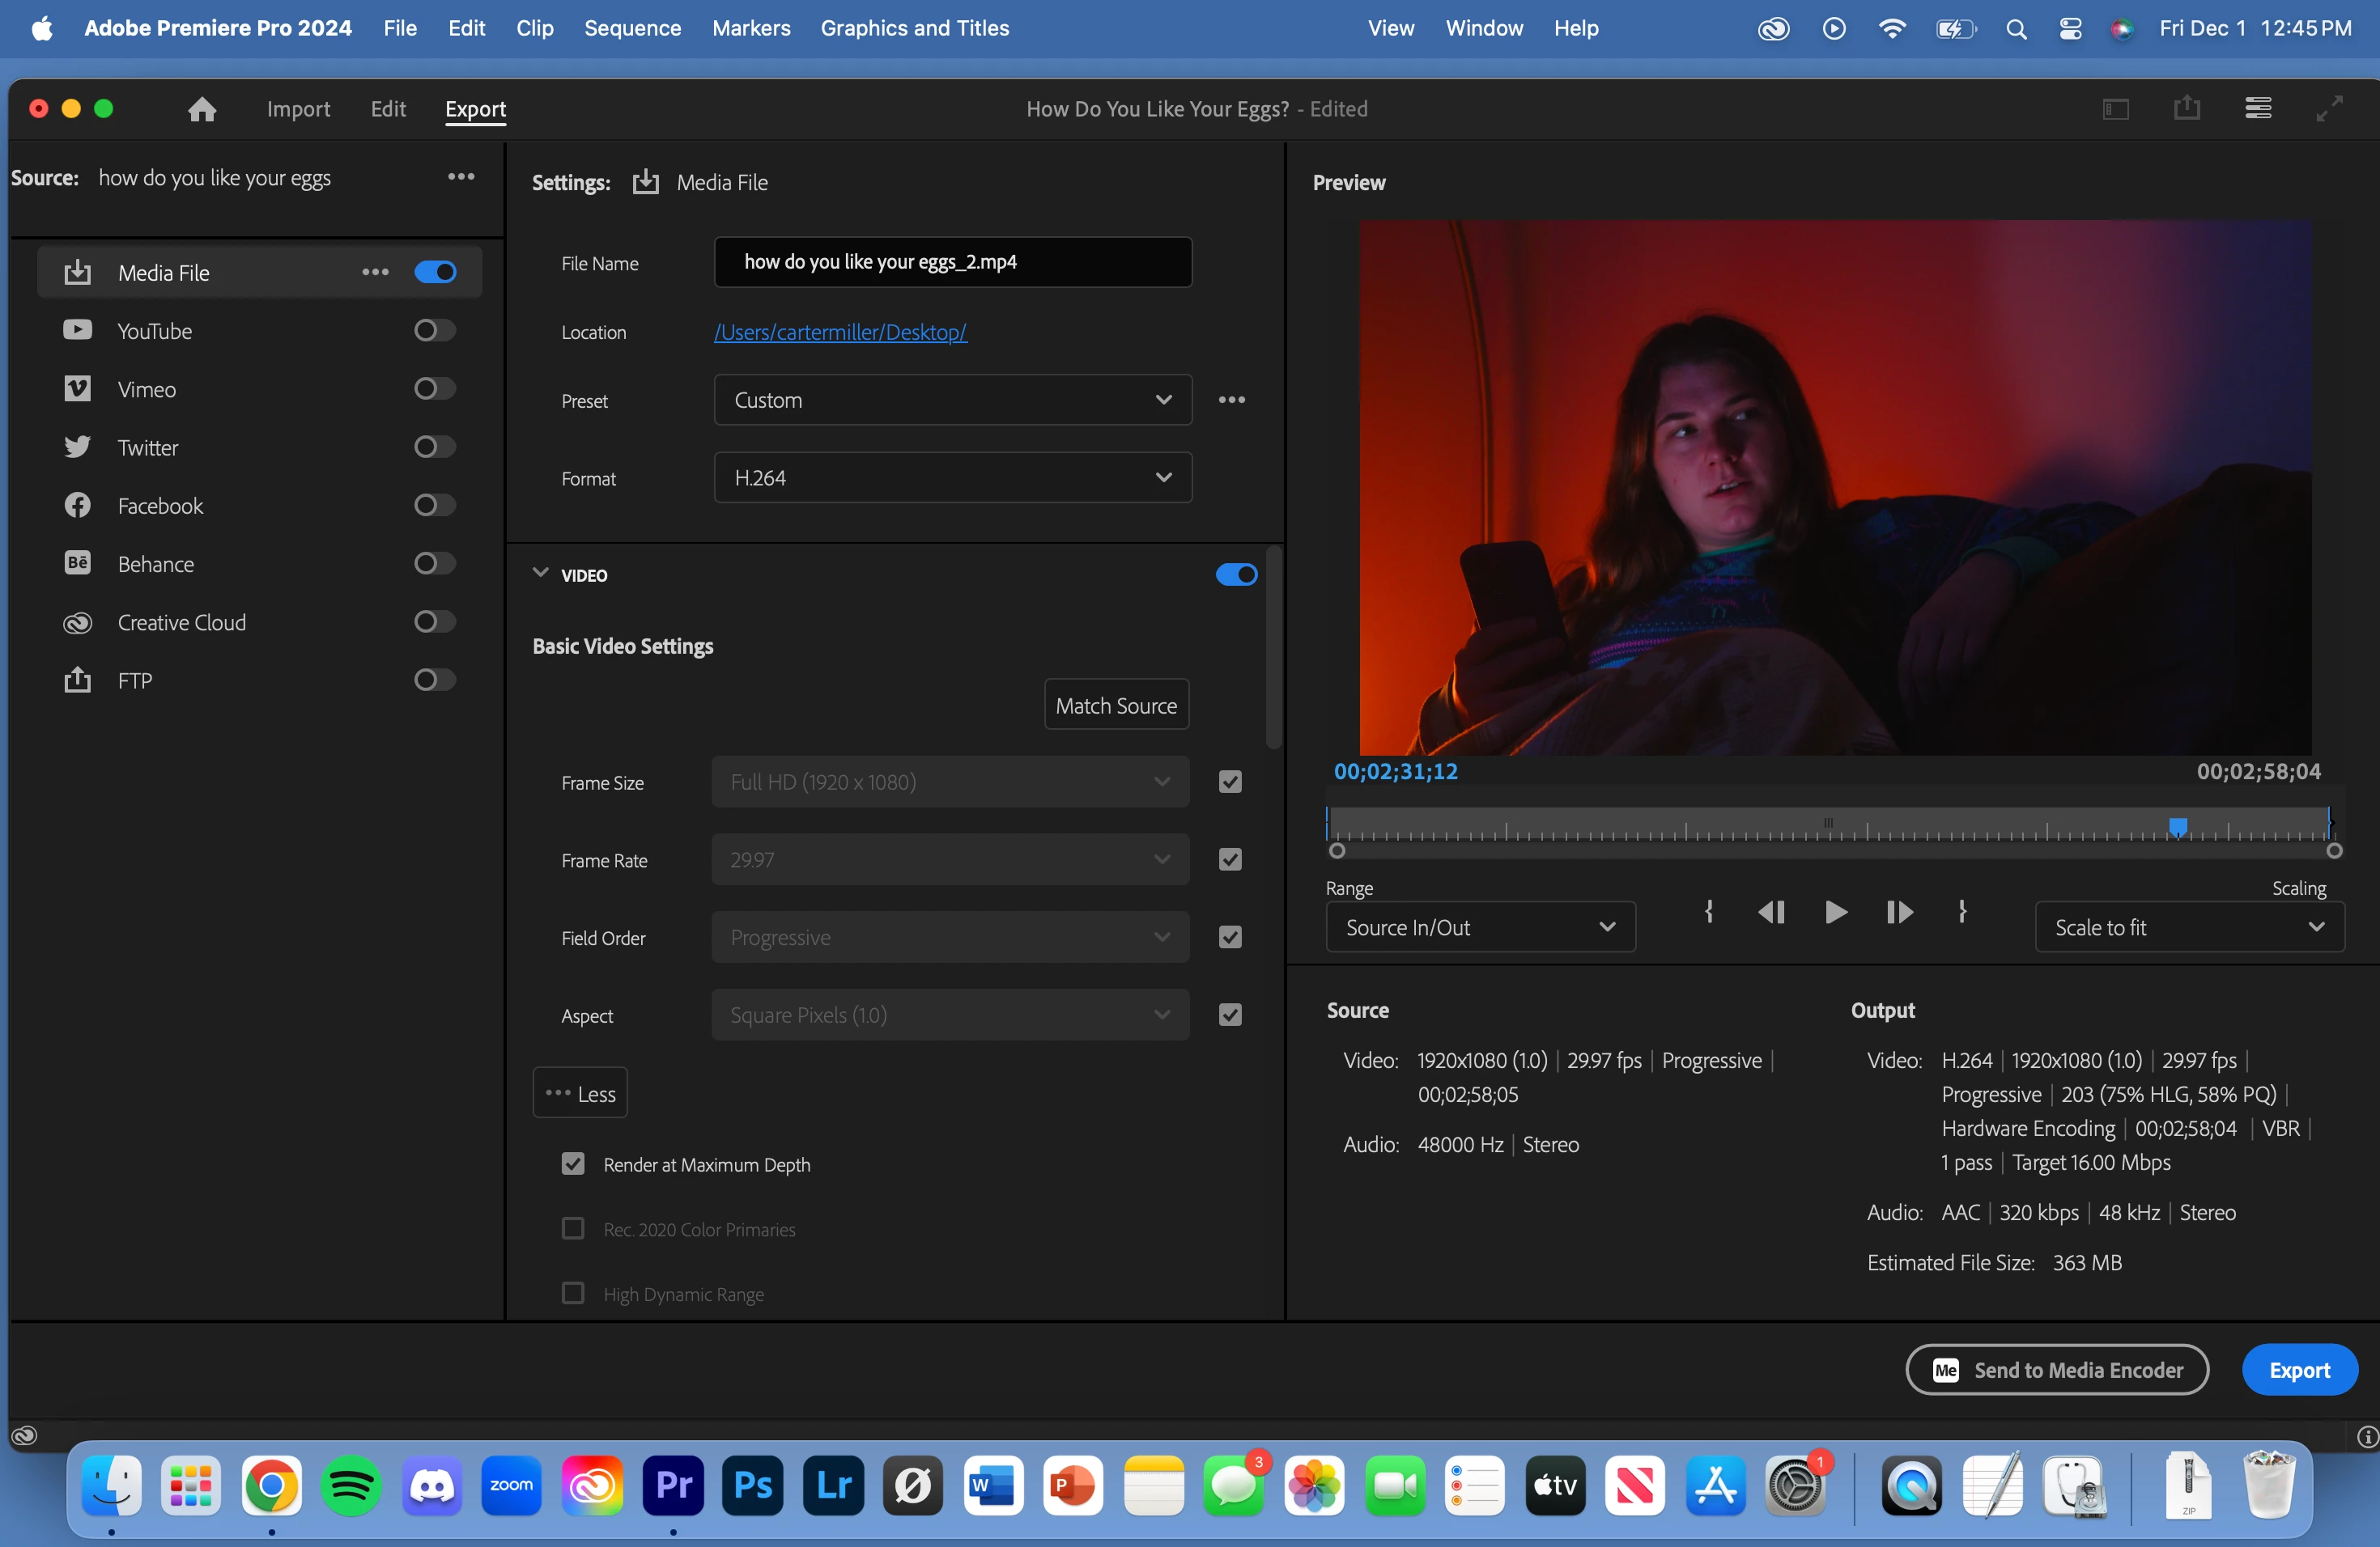Click the Desktop location link
The image size is (2380, 1547).
tap(840, 332)
